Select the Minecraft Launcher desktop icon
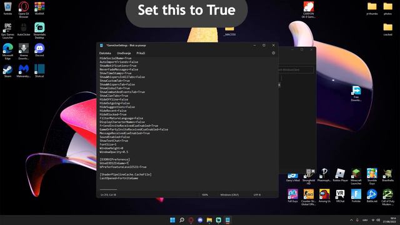Viewport: 400px width, 225px height. pos(356,176)
